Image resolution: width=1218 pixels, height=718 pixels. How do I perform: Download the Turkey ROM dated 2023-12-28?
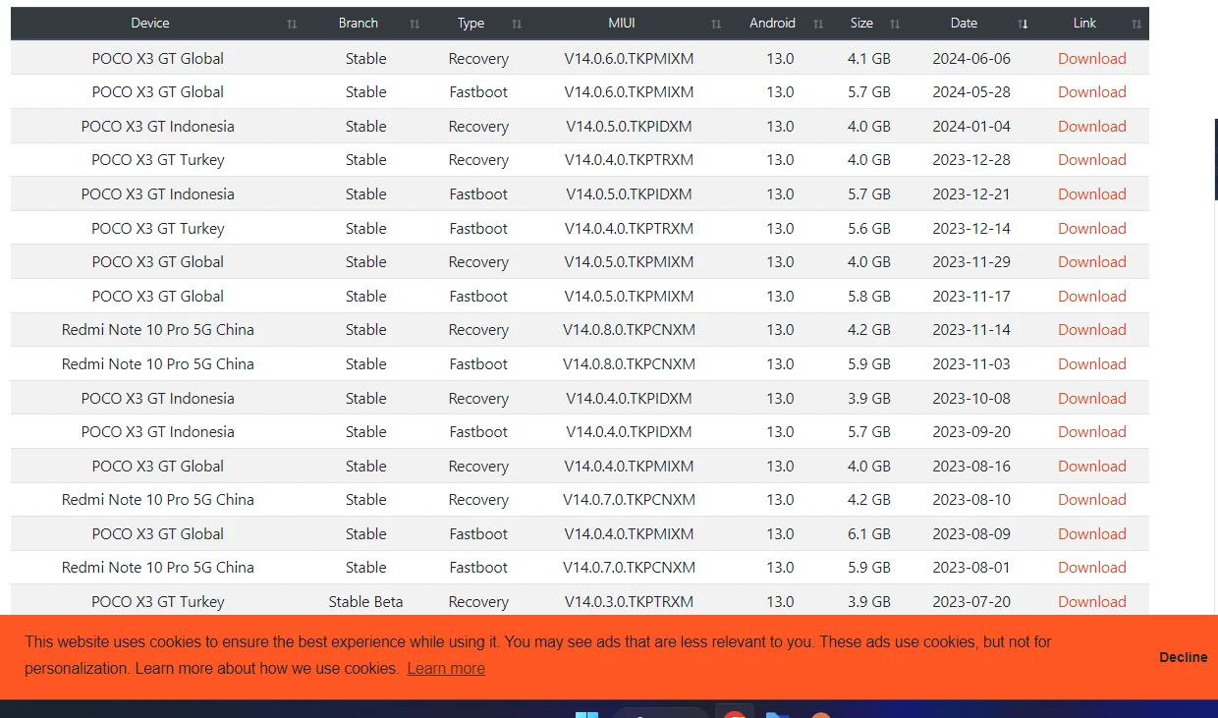click(x=1092, y=160)
